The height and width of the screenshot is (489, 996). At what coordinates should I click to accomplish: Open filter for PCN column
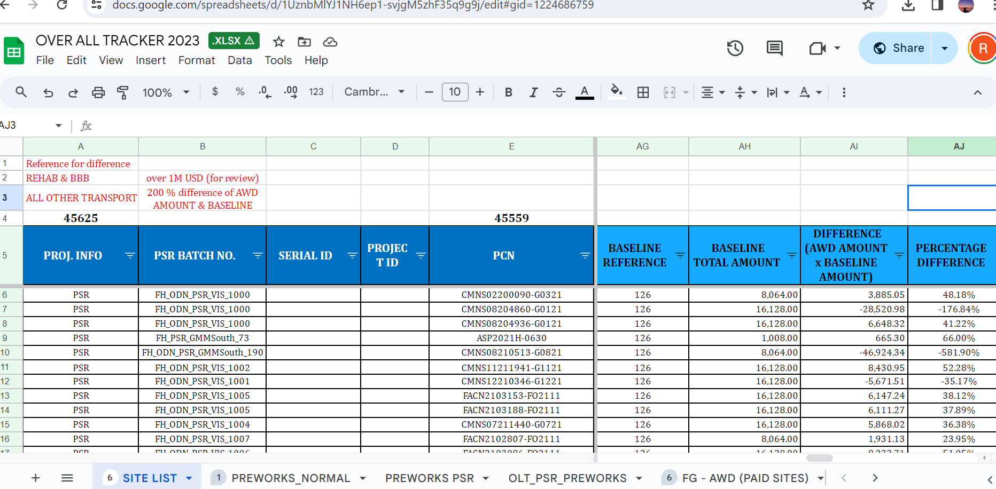click(585, 255)
